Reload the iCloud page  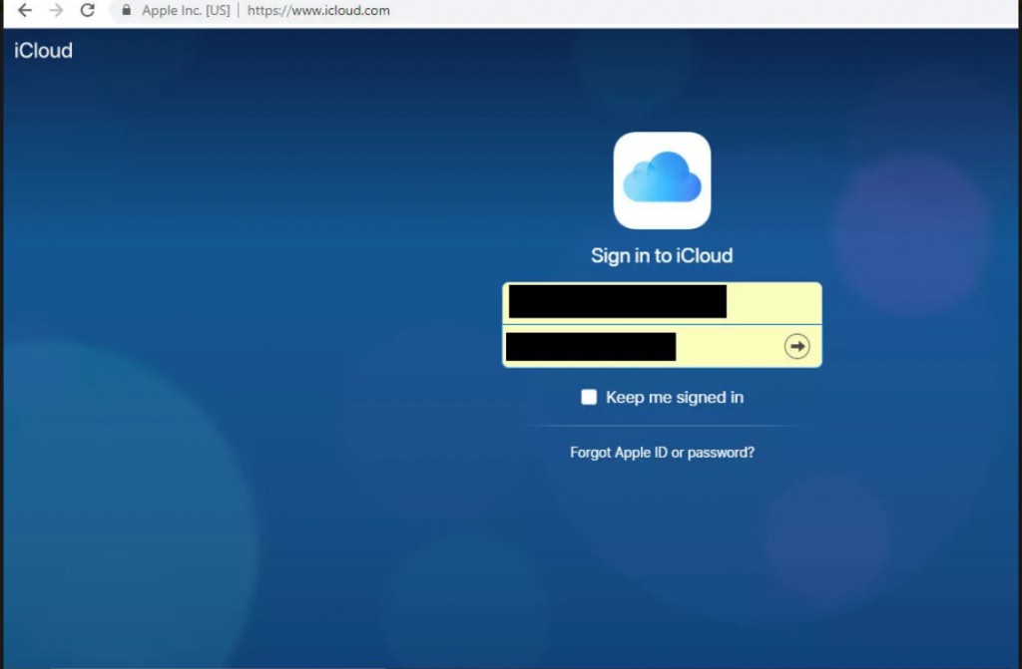click(x=88, y=10)
